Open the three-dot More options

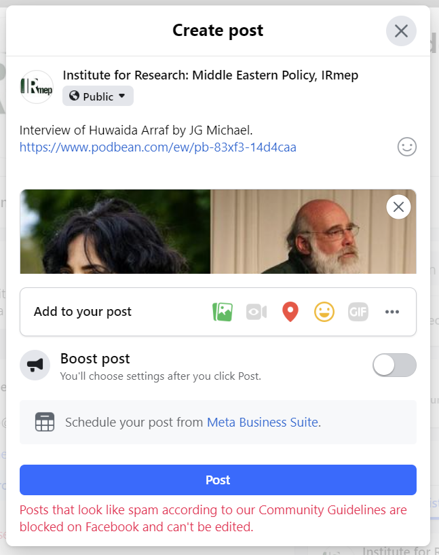tap(392, 312)
